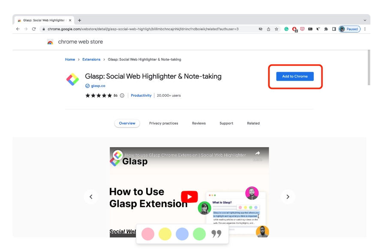Select the green highlight color

pyautogui.click(x=199, y=234)
